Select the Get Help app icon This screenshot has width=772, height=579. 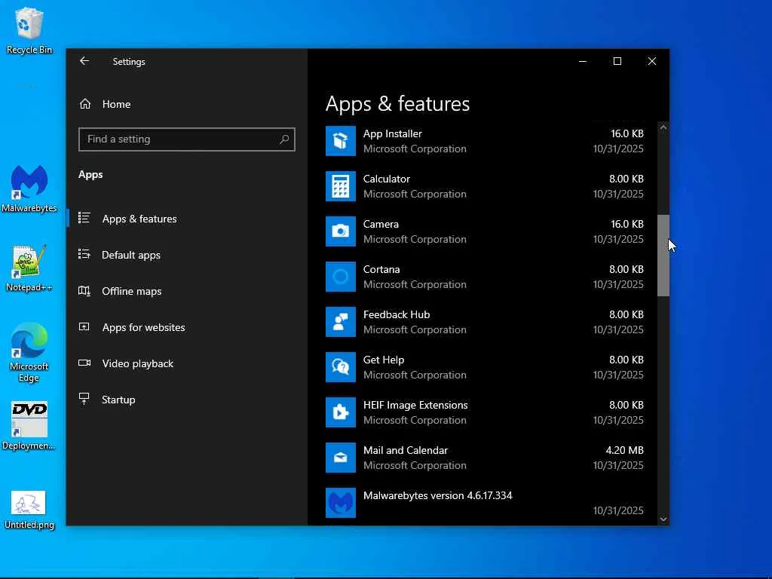340,367
